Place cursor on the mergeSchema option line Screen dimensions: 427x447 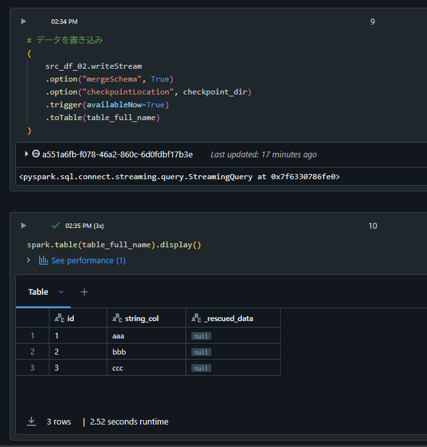(x=109, y=79)
